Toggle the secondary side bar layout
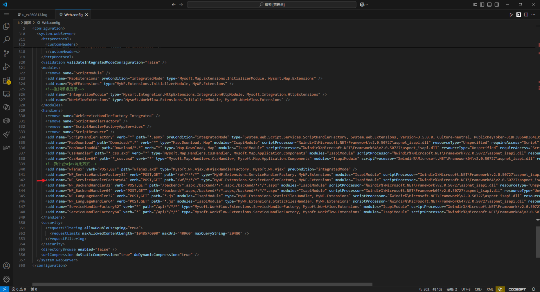The width and height of the screenshot is (540, 292). [x=497, y=5]
